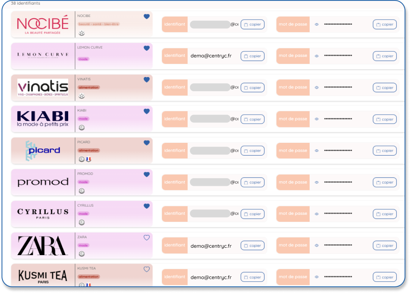Copy the Picard identifiant
Screen dimensions: 410x293
(x=252, y=151)
